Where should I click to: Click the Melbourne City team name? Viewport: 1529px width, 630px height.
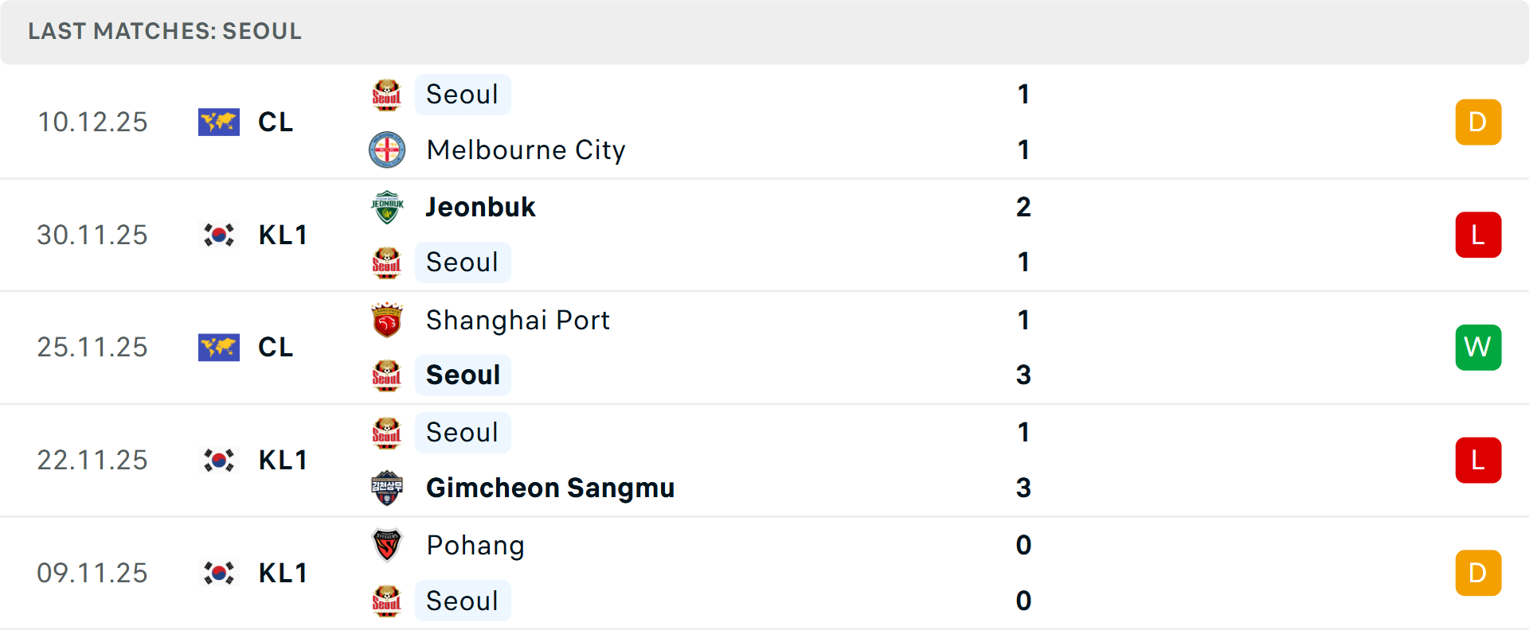pyautogui.click(x=525, y=150)
